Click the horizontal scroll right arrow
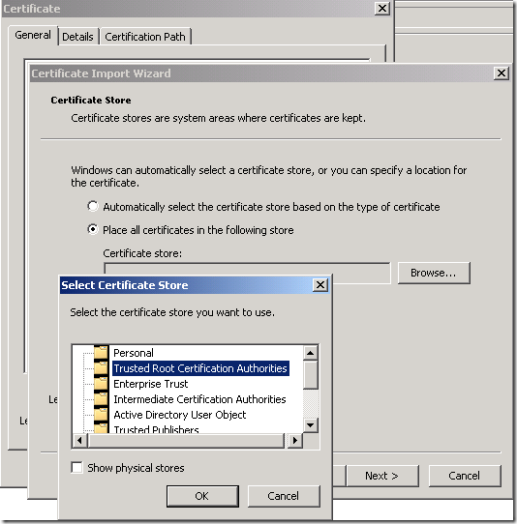 (x=295, y=441)
